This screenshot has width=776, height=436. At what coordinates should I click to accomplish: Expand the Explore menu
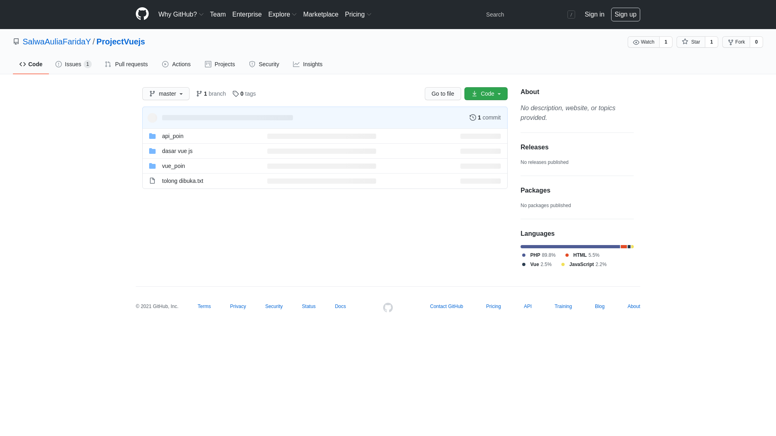click(282, 15)
